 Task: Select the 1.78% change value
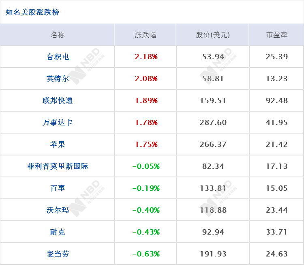click(146, 123)
